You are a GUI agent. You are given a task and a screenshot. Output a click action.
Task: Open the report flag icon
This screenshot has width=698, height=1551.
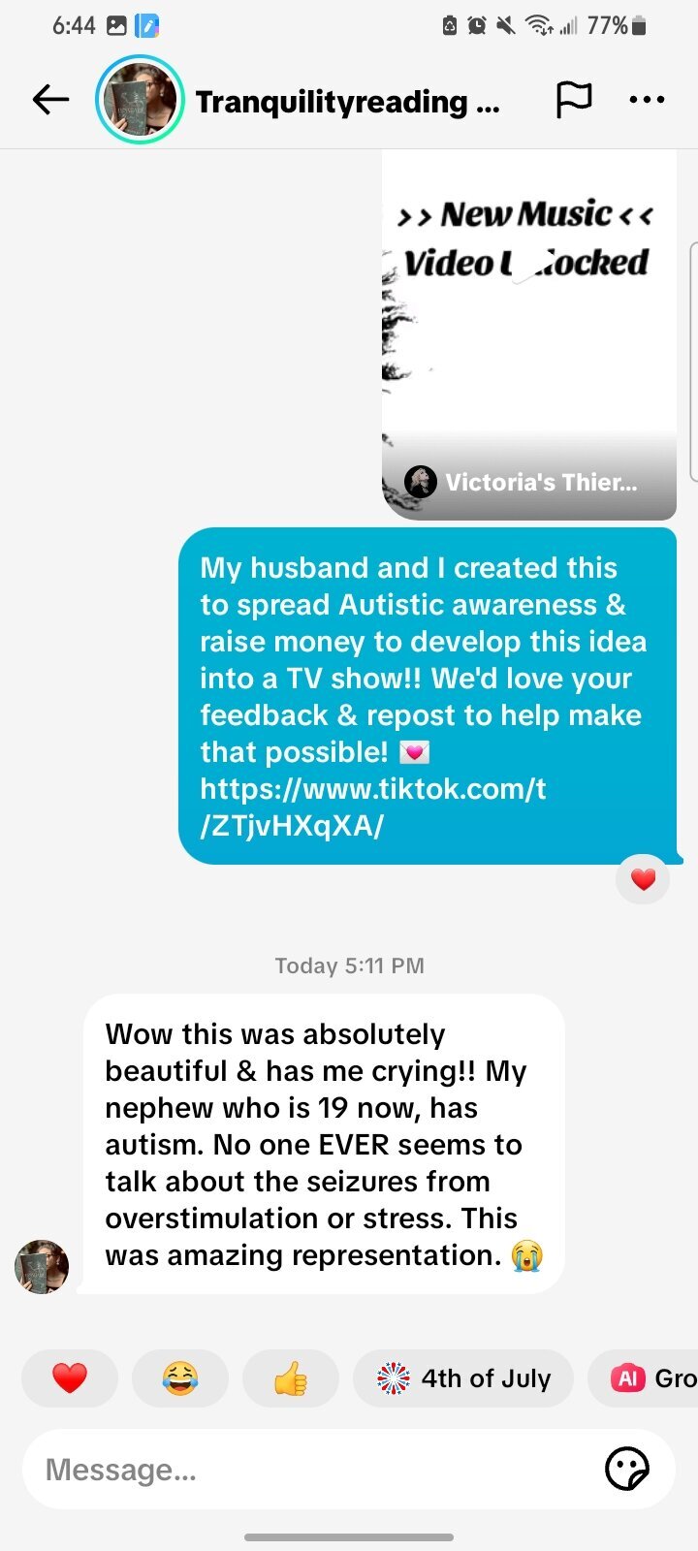(x=573, y=99)
